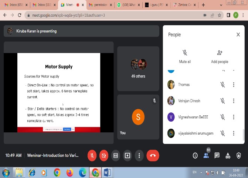Open host controls lock icon

point(239,155)
